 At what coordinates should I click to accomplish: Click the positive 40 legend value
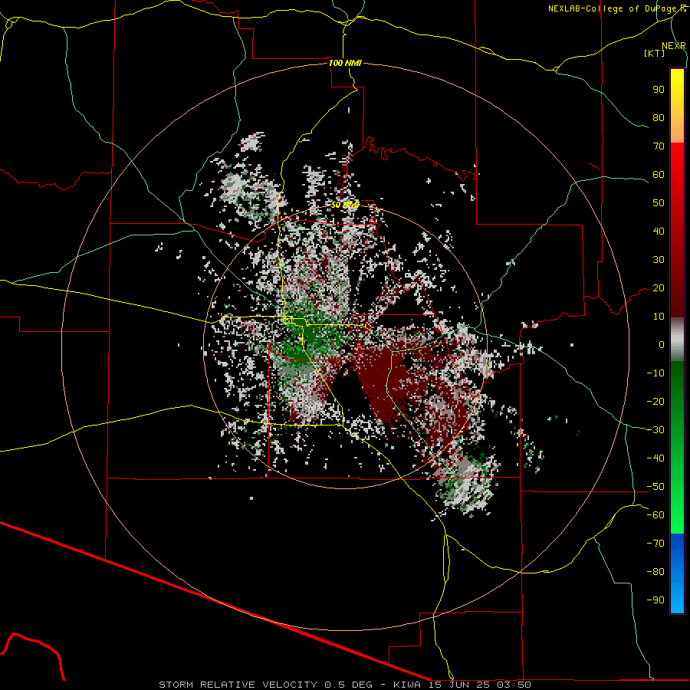tap(659, 231)
